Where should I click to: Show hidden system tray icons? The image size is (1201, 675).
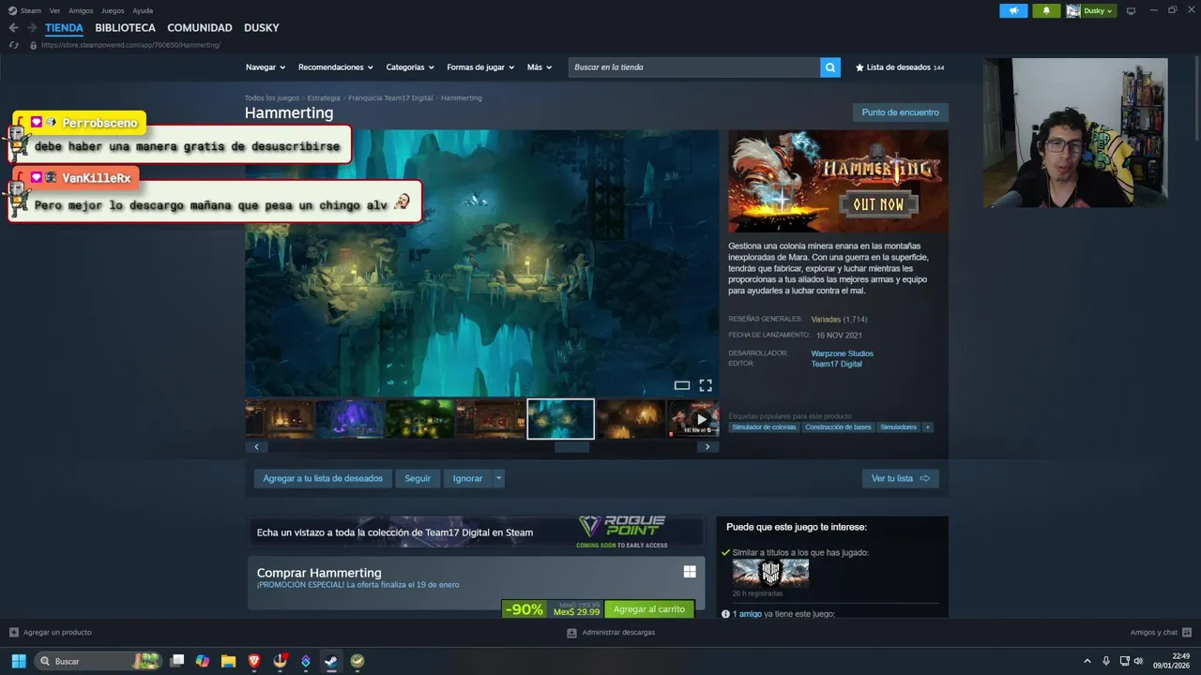(1087, 661)
